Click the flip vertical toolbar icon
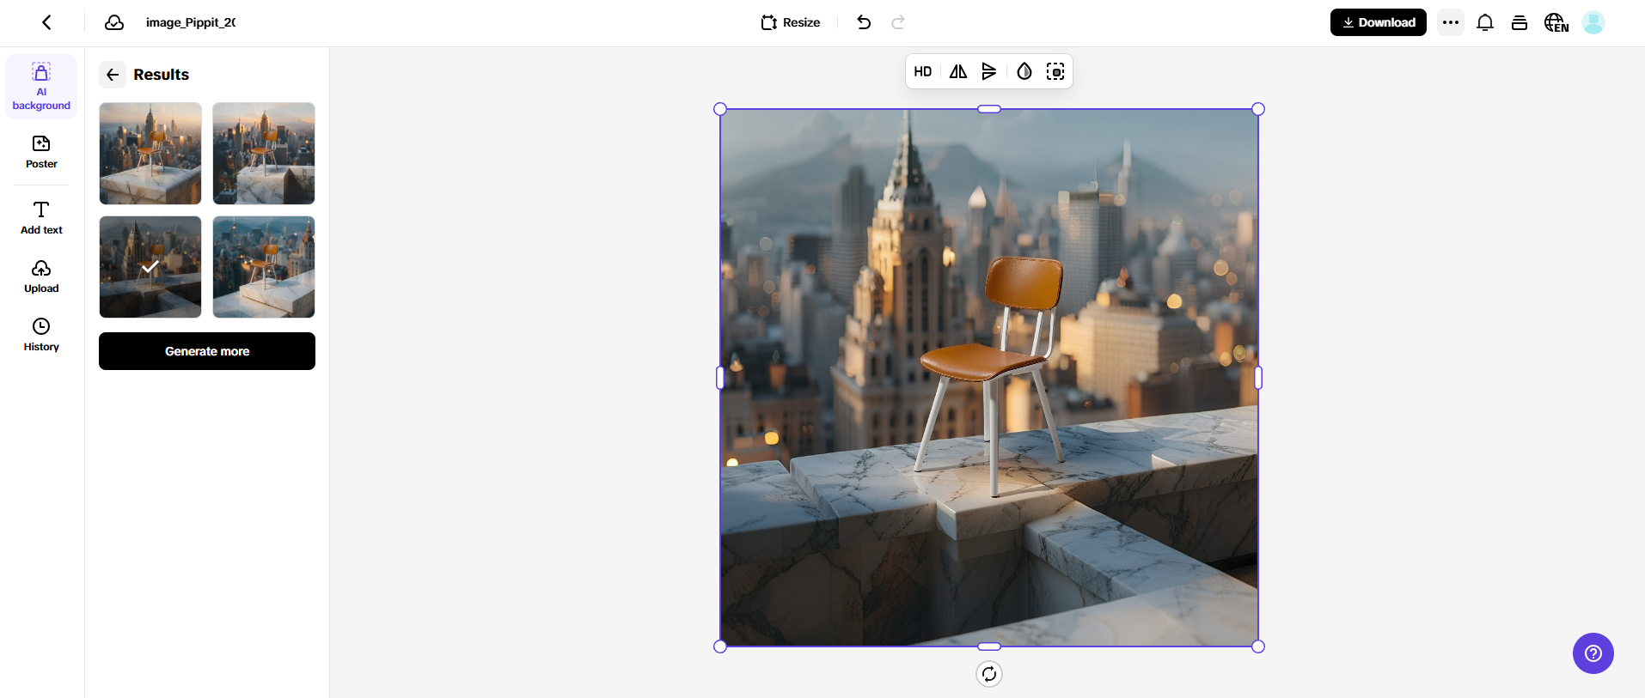1645x698 pixels. click(x=989, y=72)
